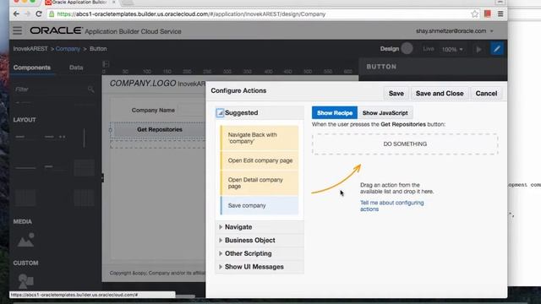Select Open Detail company page action

click(260, 183)
